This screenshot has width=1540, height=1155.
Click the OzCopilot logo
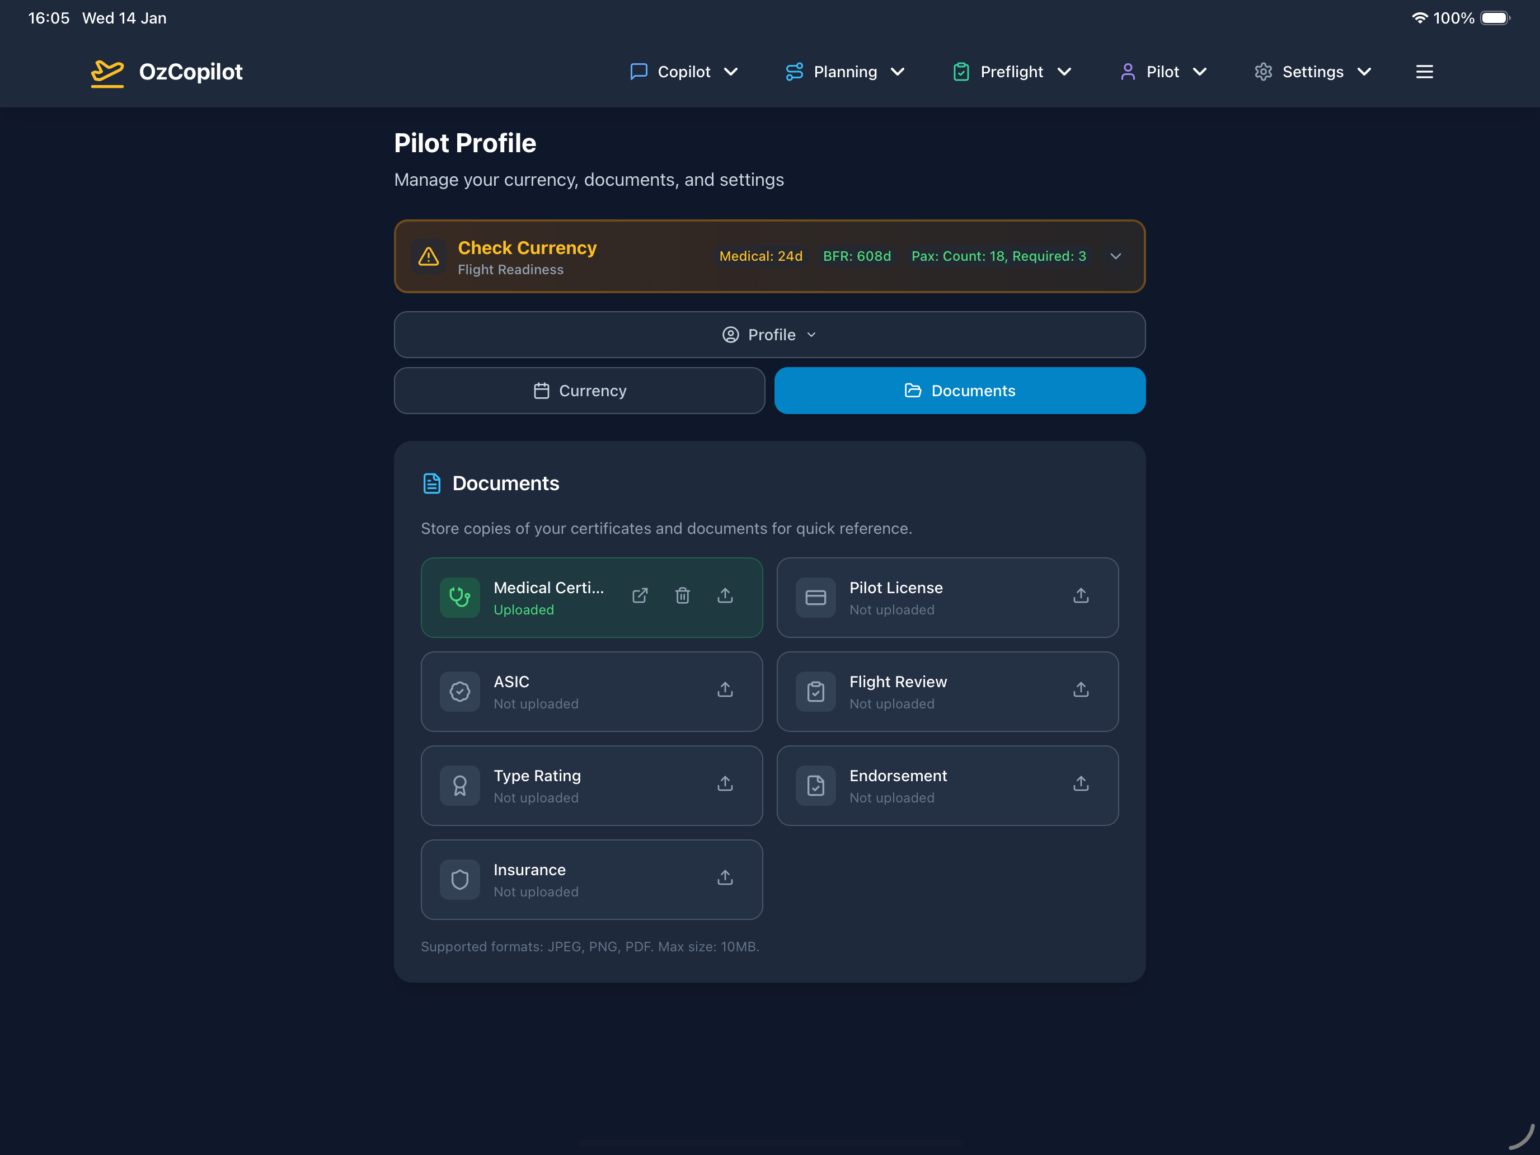[x=167, y=72]
